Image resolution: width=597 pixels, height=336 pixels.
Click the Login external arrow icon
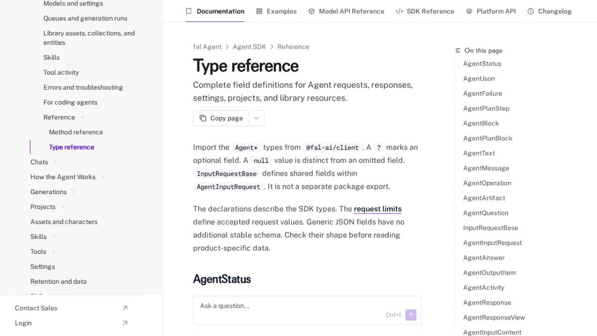coord(125,323)
